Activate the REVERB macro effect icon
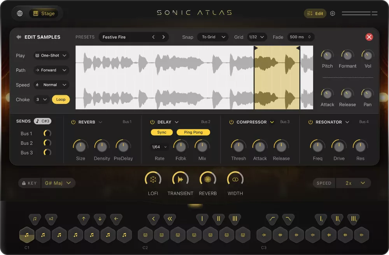 click(208, 180)
